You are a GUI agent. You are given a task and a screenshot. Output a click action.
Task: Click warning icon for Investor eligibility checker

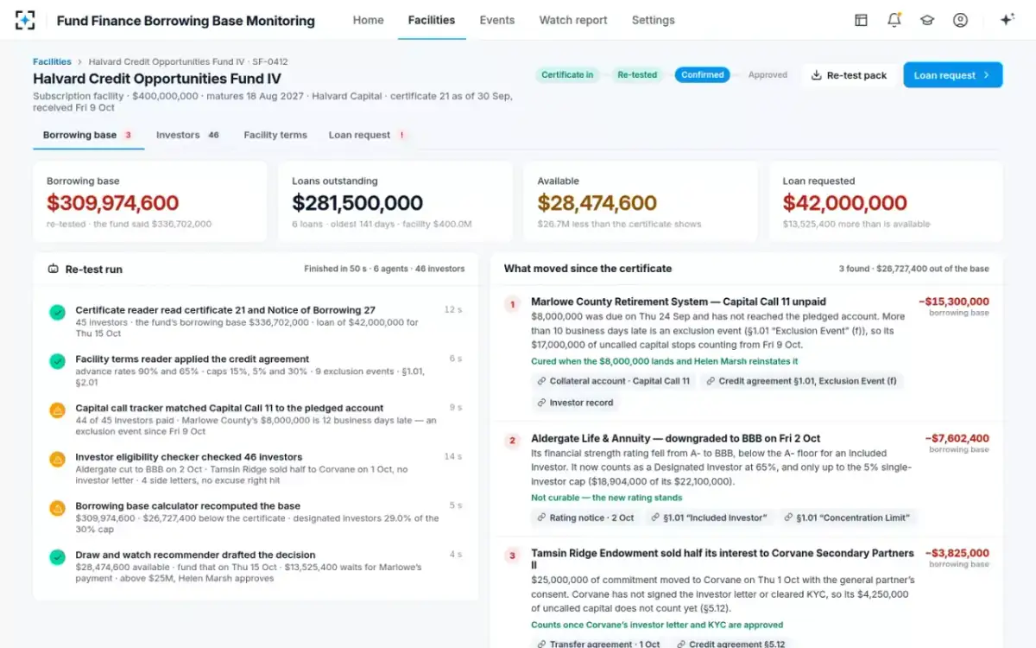[x=57, y=460]
